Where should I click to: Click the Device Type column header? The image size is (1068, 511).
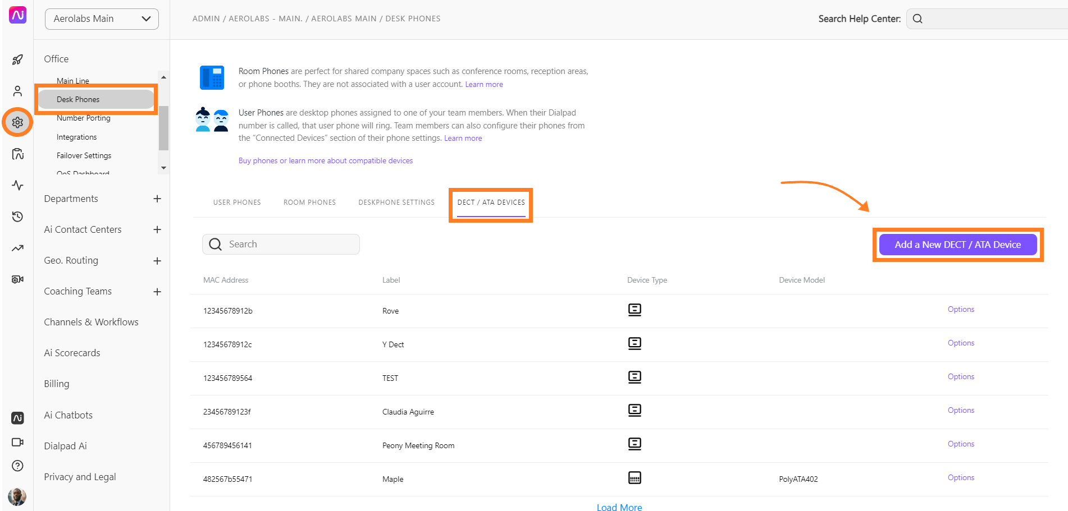(x=647, y=280)
